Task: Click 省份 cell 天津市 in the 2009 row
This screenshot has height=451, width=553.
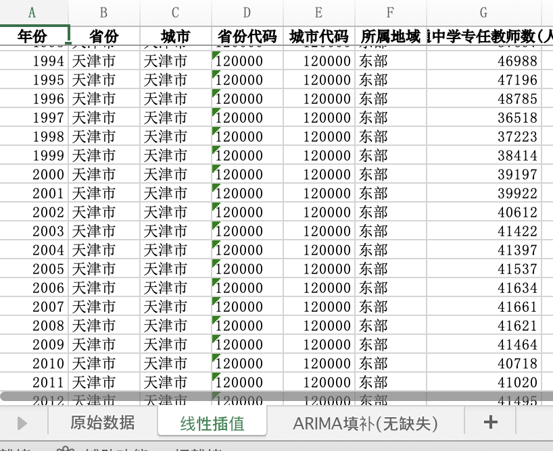Action: click(x=104, y=344)
